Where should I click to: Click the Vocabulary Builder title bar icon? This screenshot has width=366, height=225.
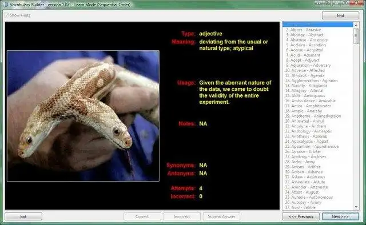click(x=5, y=4)
